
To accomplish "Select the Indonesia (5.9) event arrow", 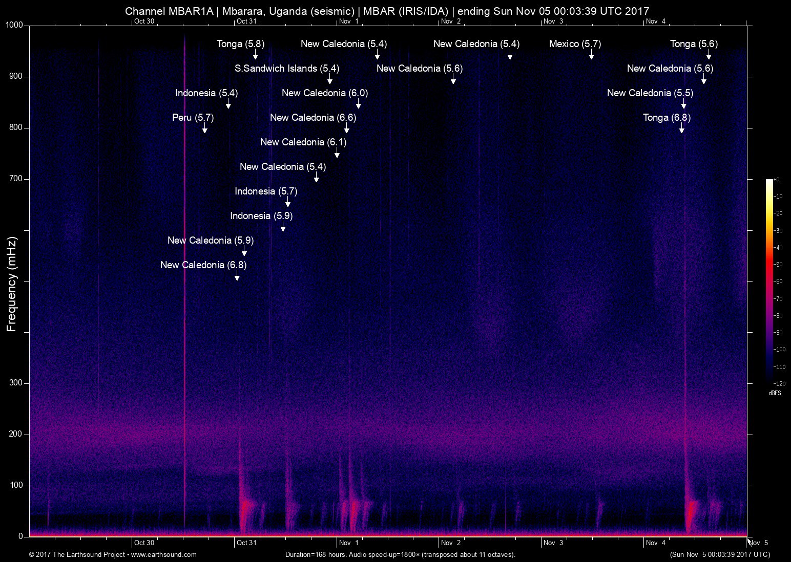I will pyautogui.click(x=283, y=228).
